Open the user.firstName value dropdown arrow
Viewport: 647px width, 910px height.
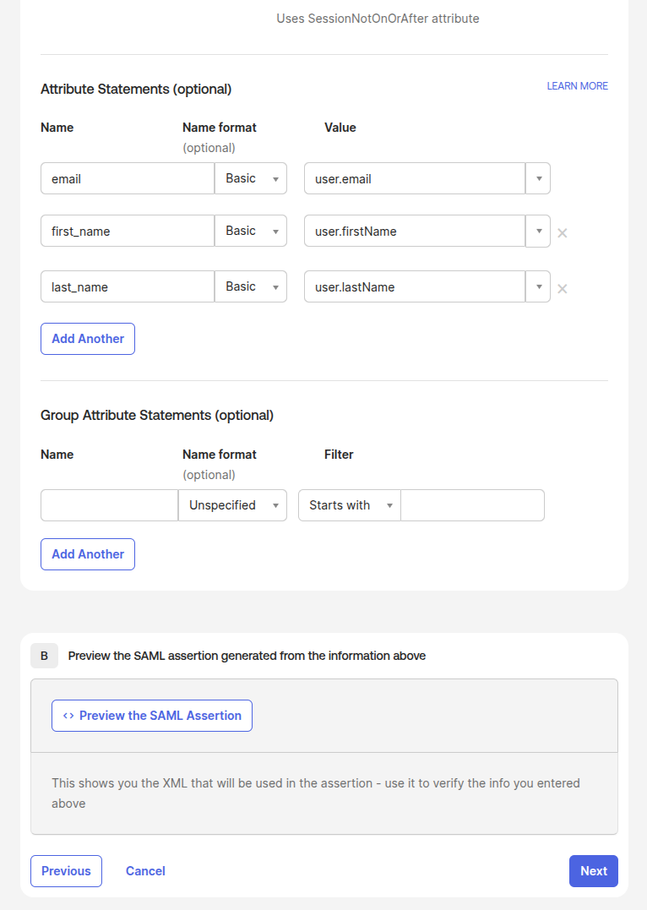(x=538, y=232)
